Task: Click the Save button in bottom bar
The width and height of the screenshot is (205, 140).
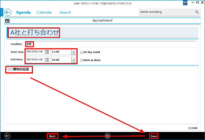Action: [x=154, y=136]
